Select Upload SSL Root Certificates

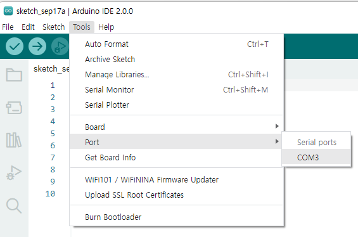(x=177, y=195)
